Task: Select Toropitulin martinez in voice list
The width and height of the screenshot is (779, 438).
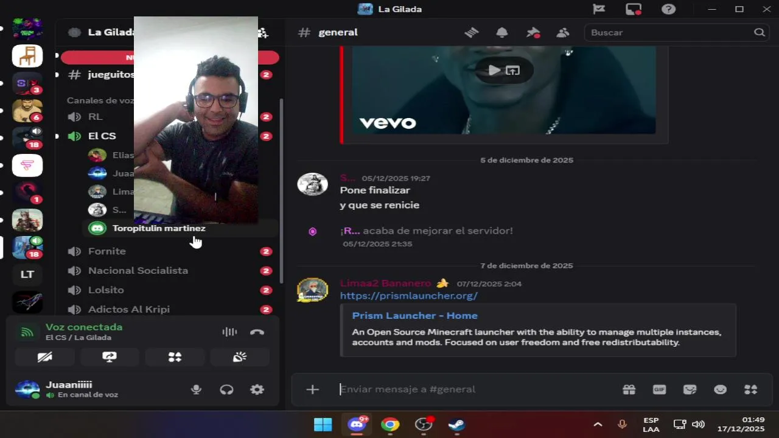Action: point(159,228)
